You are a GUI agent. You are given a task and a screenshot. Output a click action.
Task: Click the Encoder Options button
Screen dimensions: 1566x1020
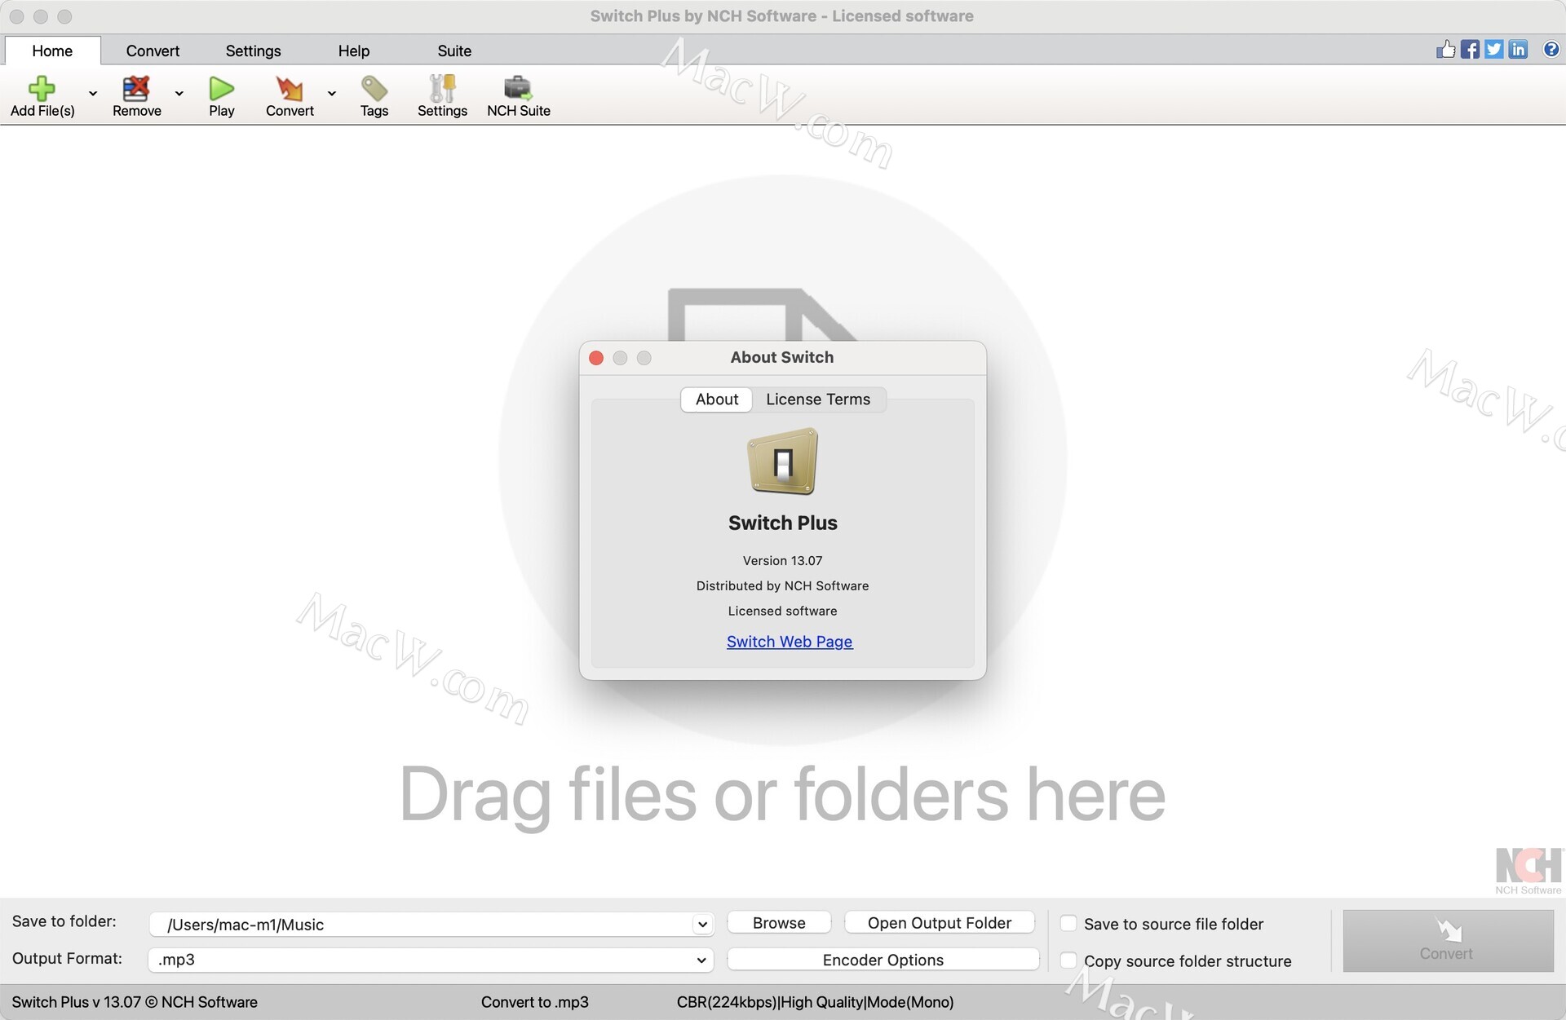tap(883, 960)
